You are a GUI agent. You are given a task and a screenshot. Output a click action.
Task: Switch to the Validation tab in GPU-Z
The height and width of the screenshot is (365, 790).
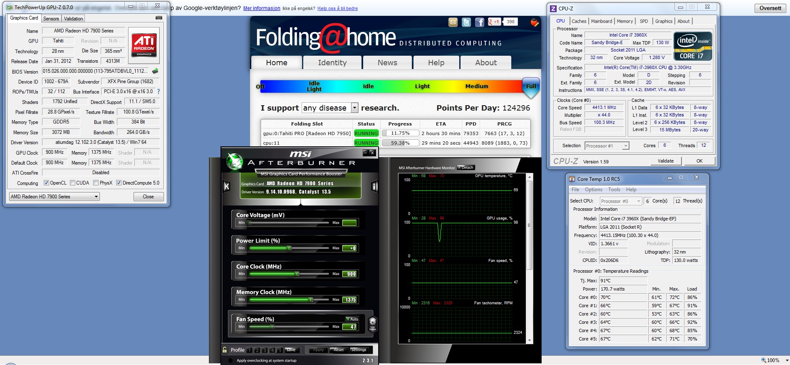tap(74, 18)
